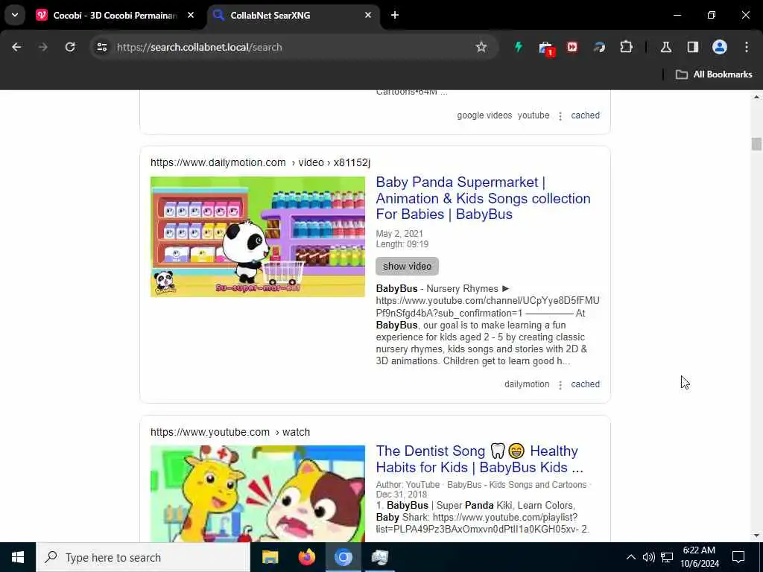Viewport: 763px width, 572px height.
Task: Open cached link next to youtube label
Action: 585,115
